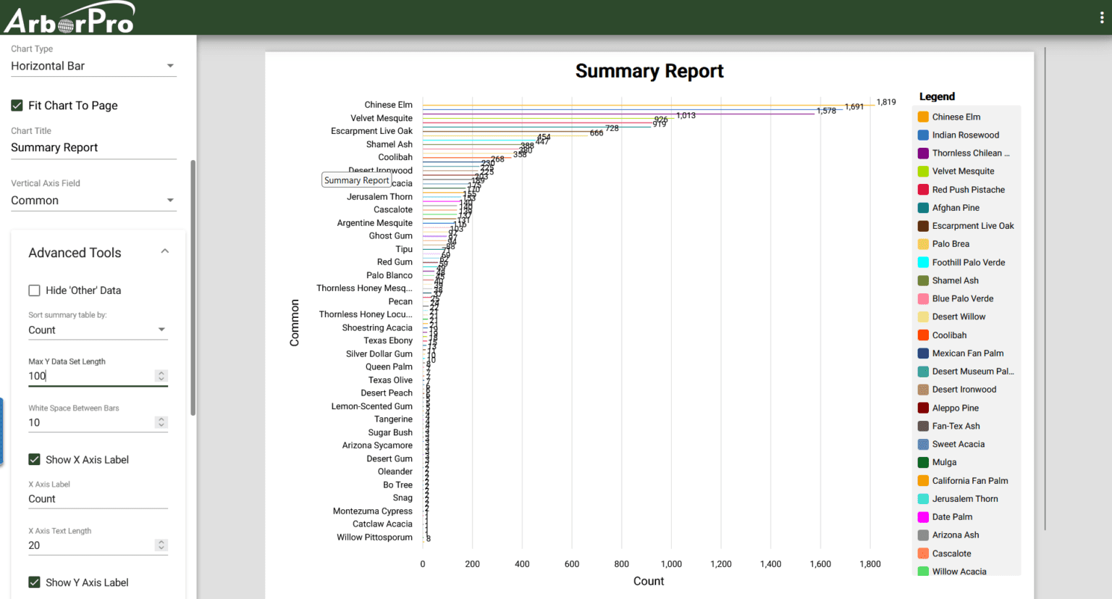Click the Date Palm magenta legend swatch

click(923, 517)
